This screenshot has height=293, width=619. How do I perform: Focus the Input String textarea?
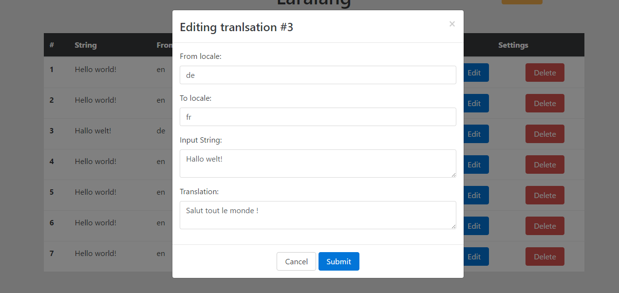click(318, 163)
